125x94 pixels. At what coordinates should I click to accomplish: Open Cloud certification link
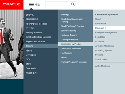(98, 19)
